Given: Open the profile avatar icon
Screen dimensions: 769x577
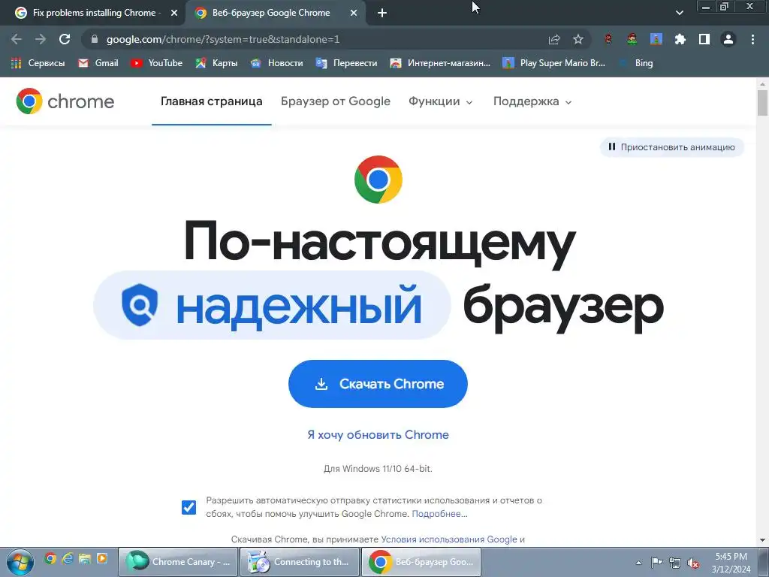Looking at the screenshot, I should (x=728, y=39).
